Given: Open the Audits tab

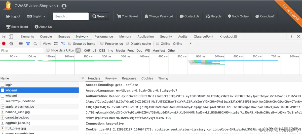Looking at the screenshot, I should point(183,36).
